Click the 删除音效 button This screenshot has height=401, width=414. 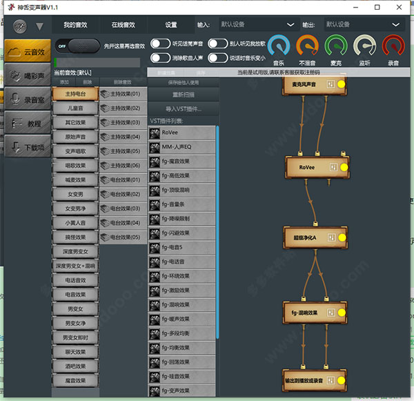point(123,82)
